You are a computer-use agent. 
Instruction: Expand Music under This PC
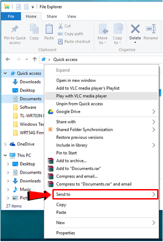pos(8,190)
